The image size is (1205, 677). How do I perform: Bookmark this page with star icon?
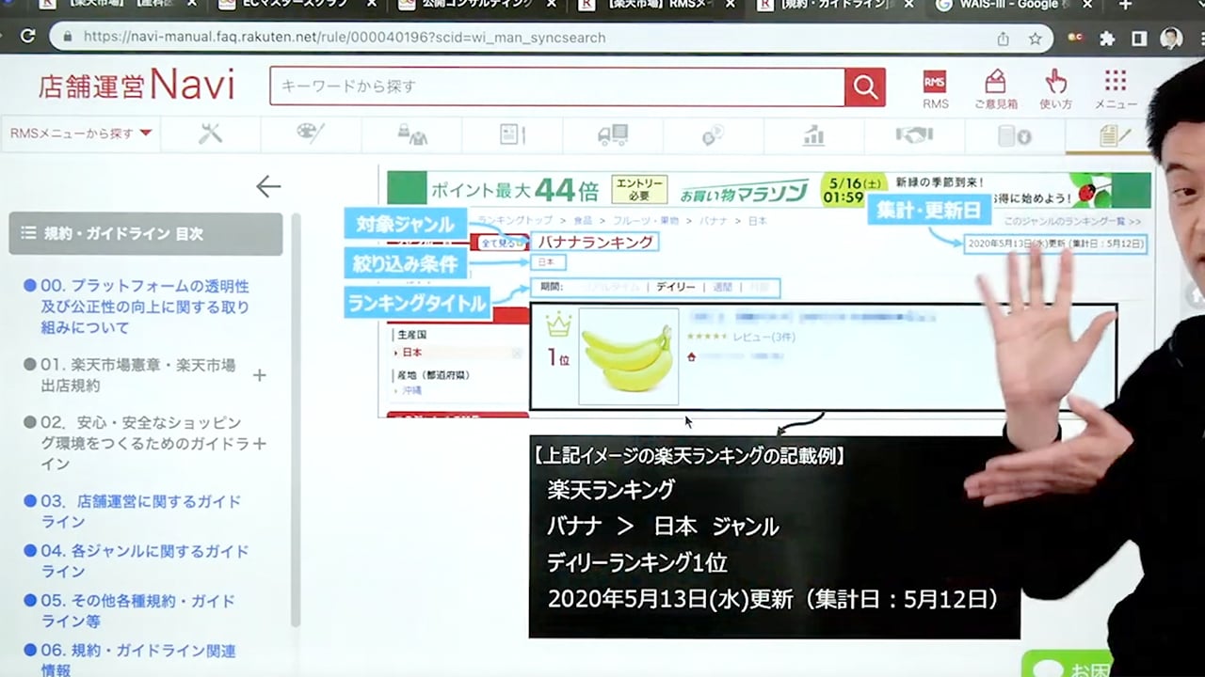point(1035,39)
